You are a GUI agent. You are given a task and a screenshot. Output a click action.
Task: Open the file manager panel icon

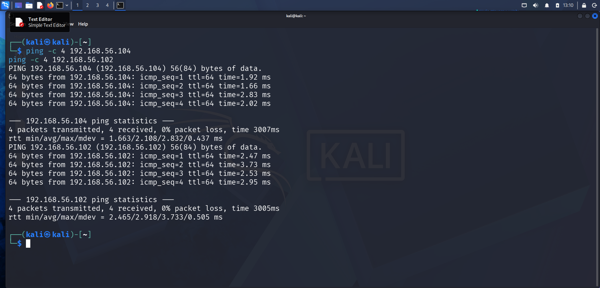(x=29, y=5)
